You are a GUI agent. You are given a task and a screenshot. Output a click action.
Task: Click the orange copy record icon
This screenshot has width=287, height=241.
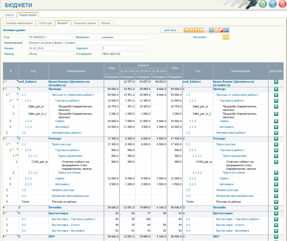[x=201, y=30]
